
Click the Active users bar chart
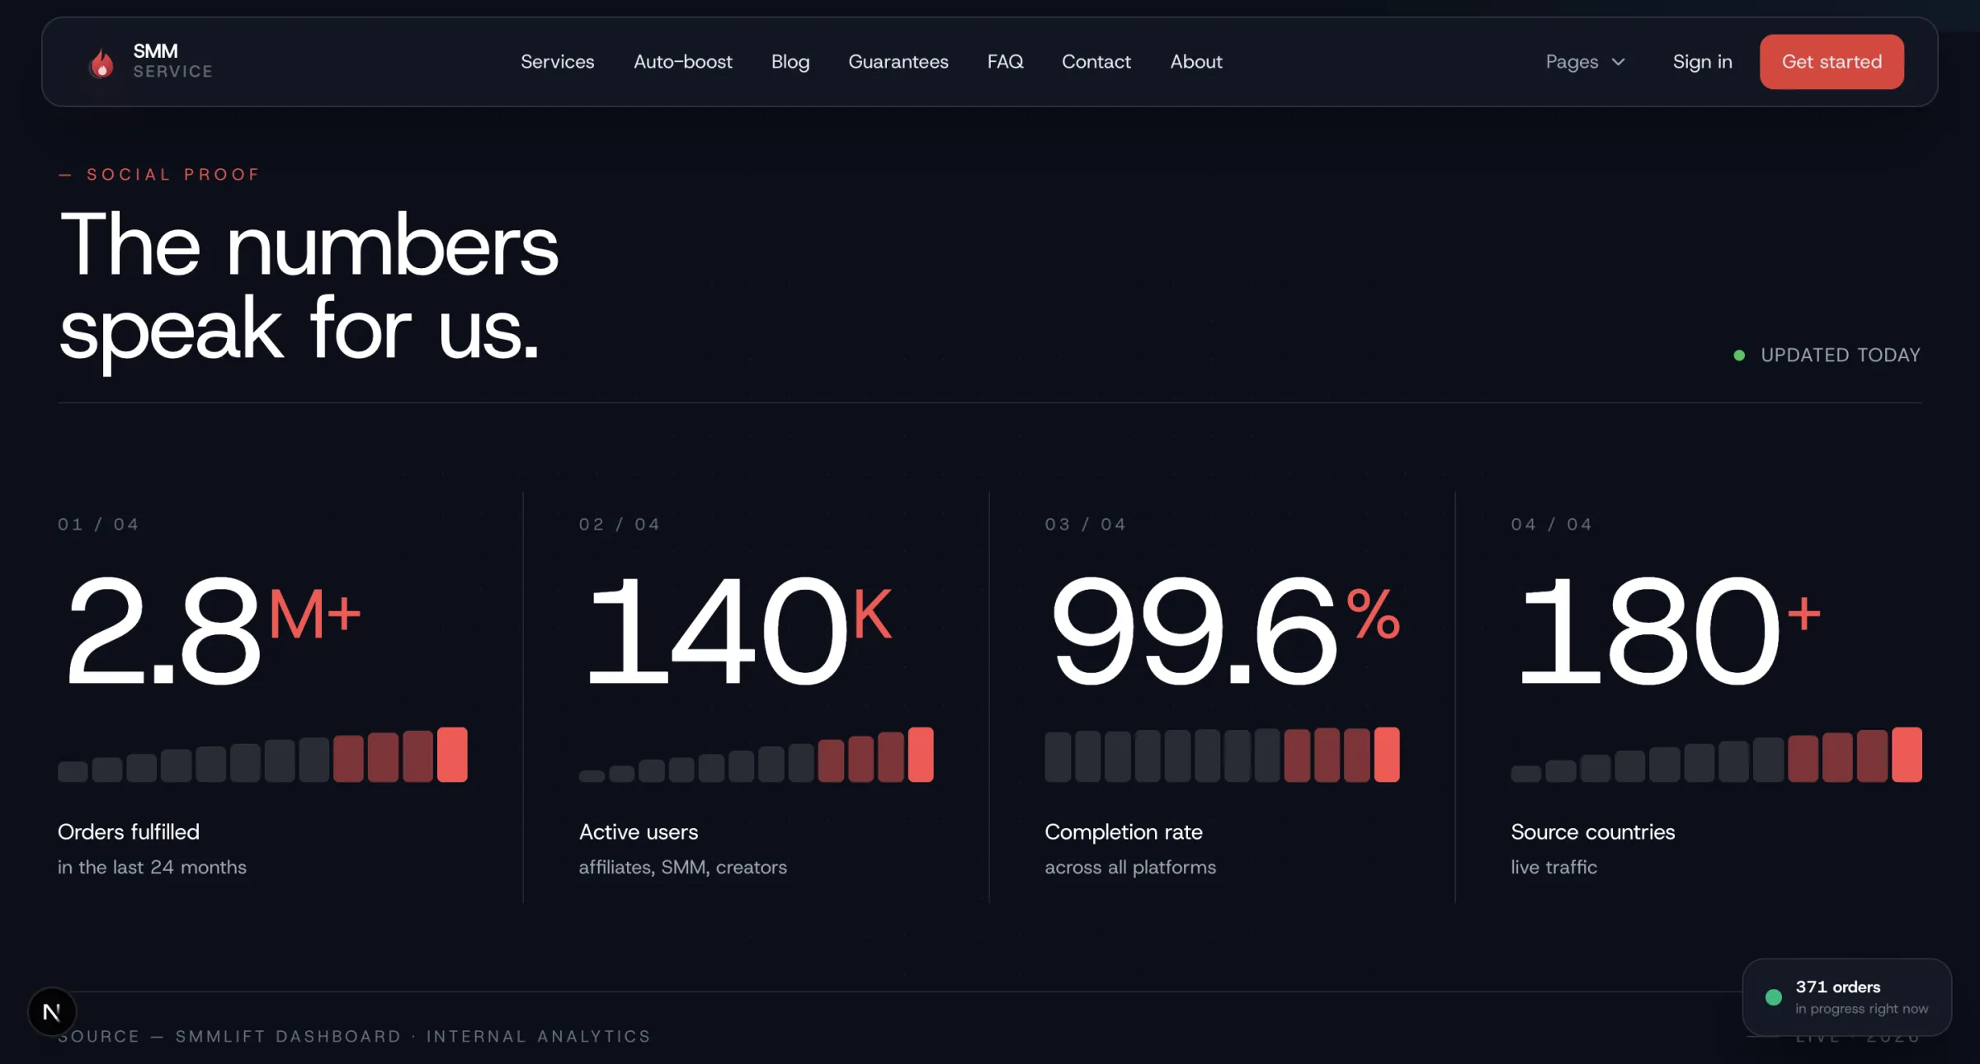tap(756, 756)
